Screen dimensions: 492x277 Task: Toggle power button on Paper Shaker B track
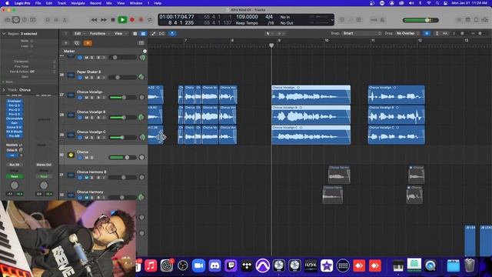(x=80, y=77)
